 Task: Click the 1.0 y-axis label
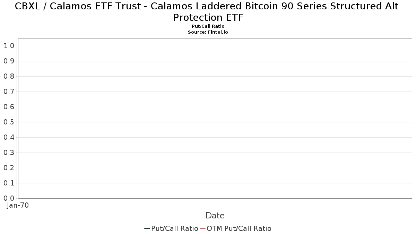pos(9,46)
